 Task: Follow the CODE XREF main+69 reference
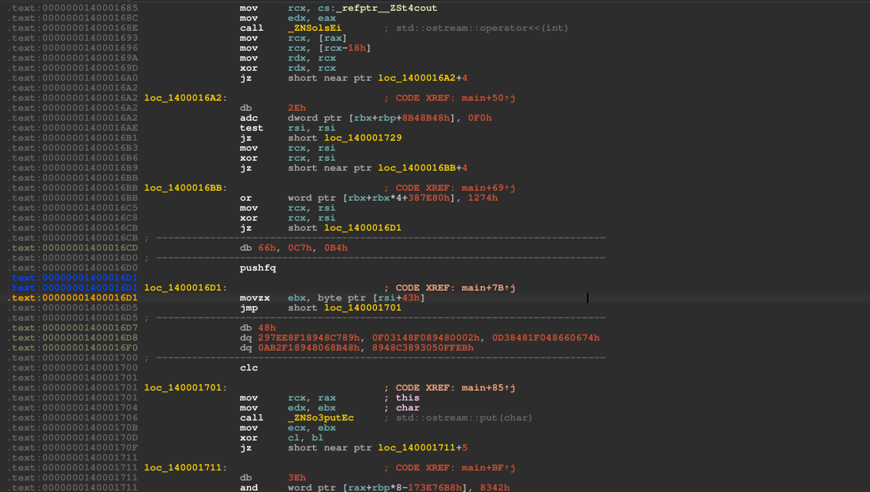tap(455, 188)
